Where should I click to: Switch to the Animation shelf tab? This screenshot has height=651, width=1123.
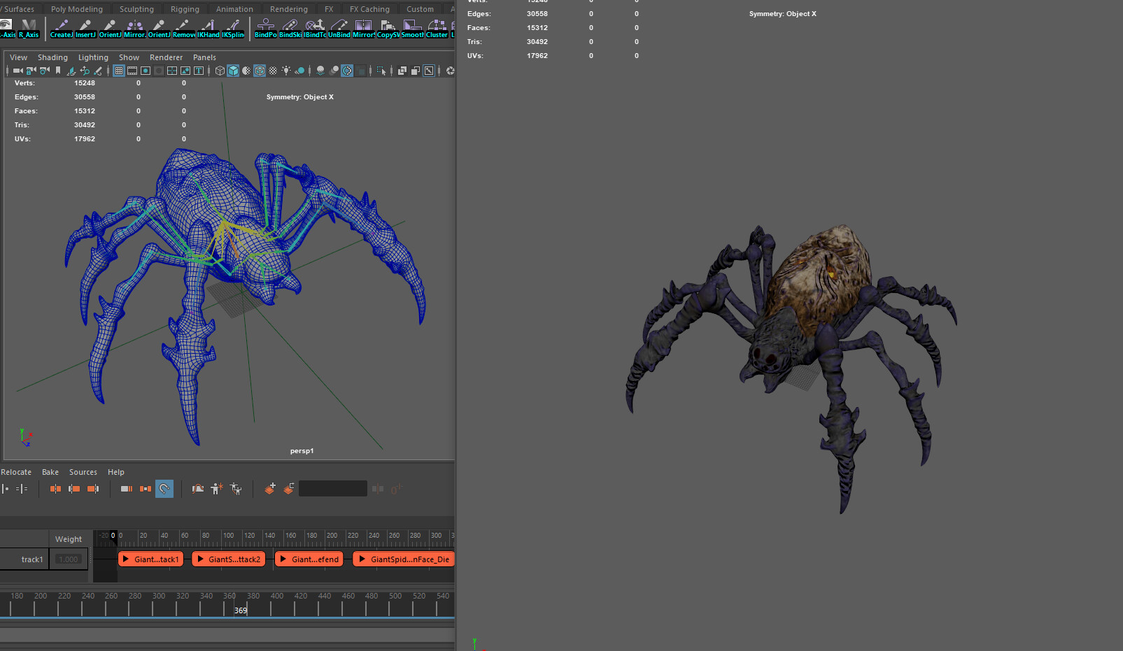pyautogui.click(x=234, y=8)
